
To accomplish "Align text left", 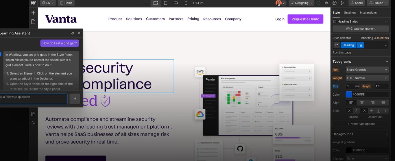I will click(351, 103).
